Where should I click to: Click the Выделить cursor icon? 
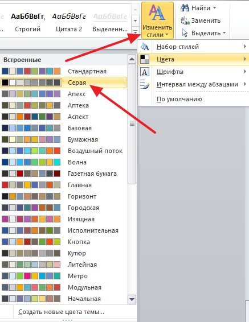(185, 33)
